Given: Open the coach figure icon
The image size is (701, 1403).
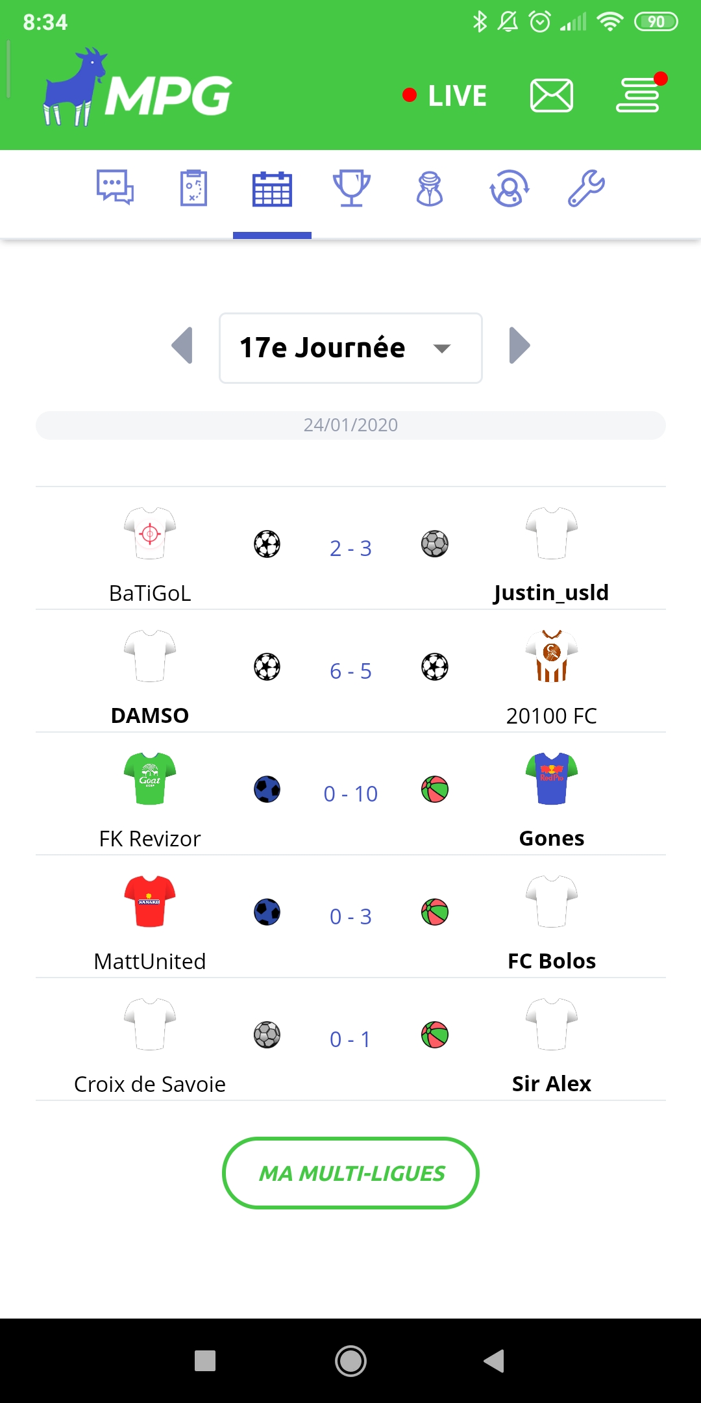Looking at the screenshot, I should tap(430, 188).
